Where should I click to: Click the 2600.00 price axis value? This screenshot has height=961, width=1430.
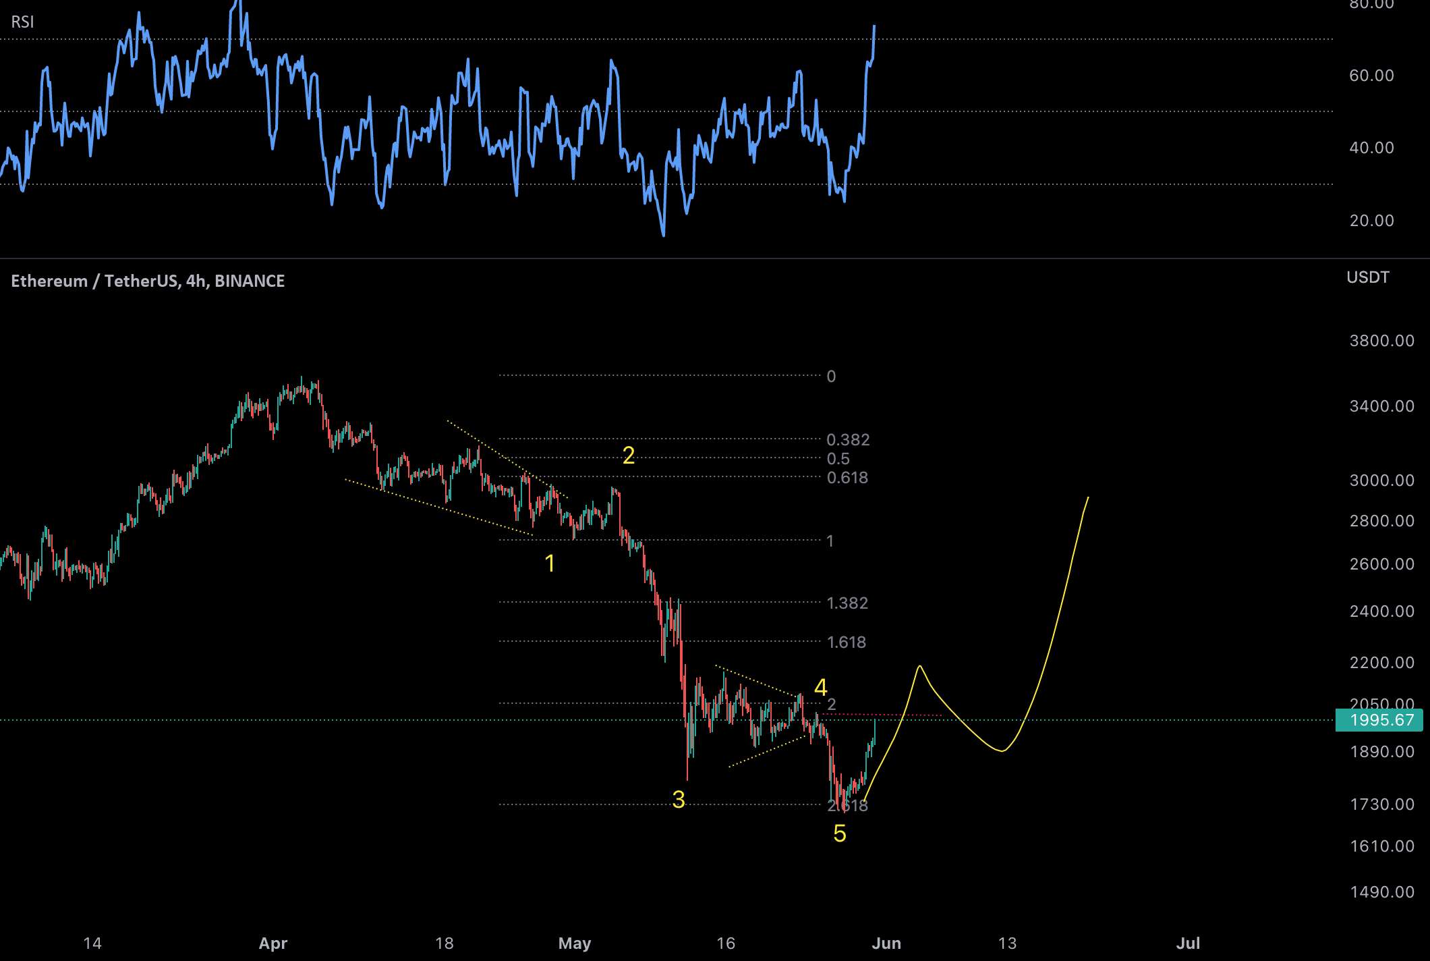pos(1381,564)
